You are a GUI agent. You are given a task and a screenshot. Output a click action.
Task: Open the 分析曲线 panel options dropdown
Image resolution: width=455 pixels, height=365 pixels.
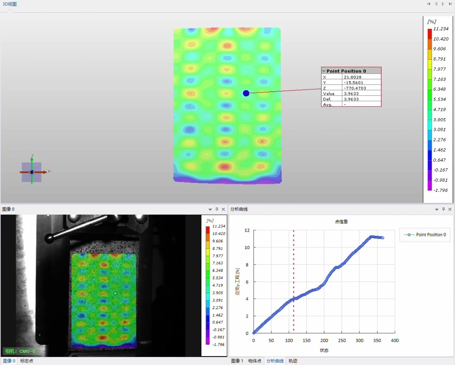[436, 209]
